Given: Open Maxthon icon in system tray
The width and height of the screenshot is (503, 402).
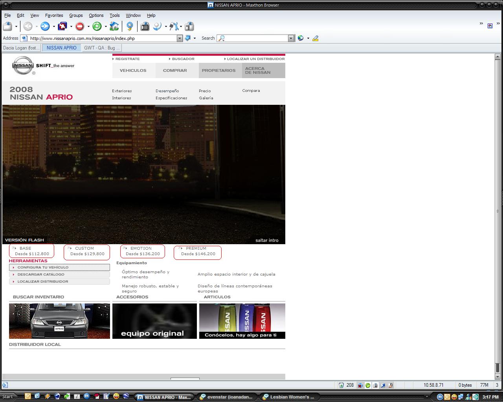Looking at the screenshot, I should point(440,397).
